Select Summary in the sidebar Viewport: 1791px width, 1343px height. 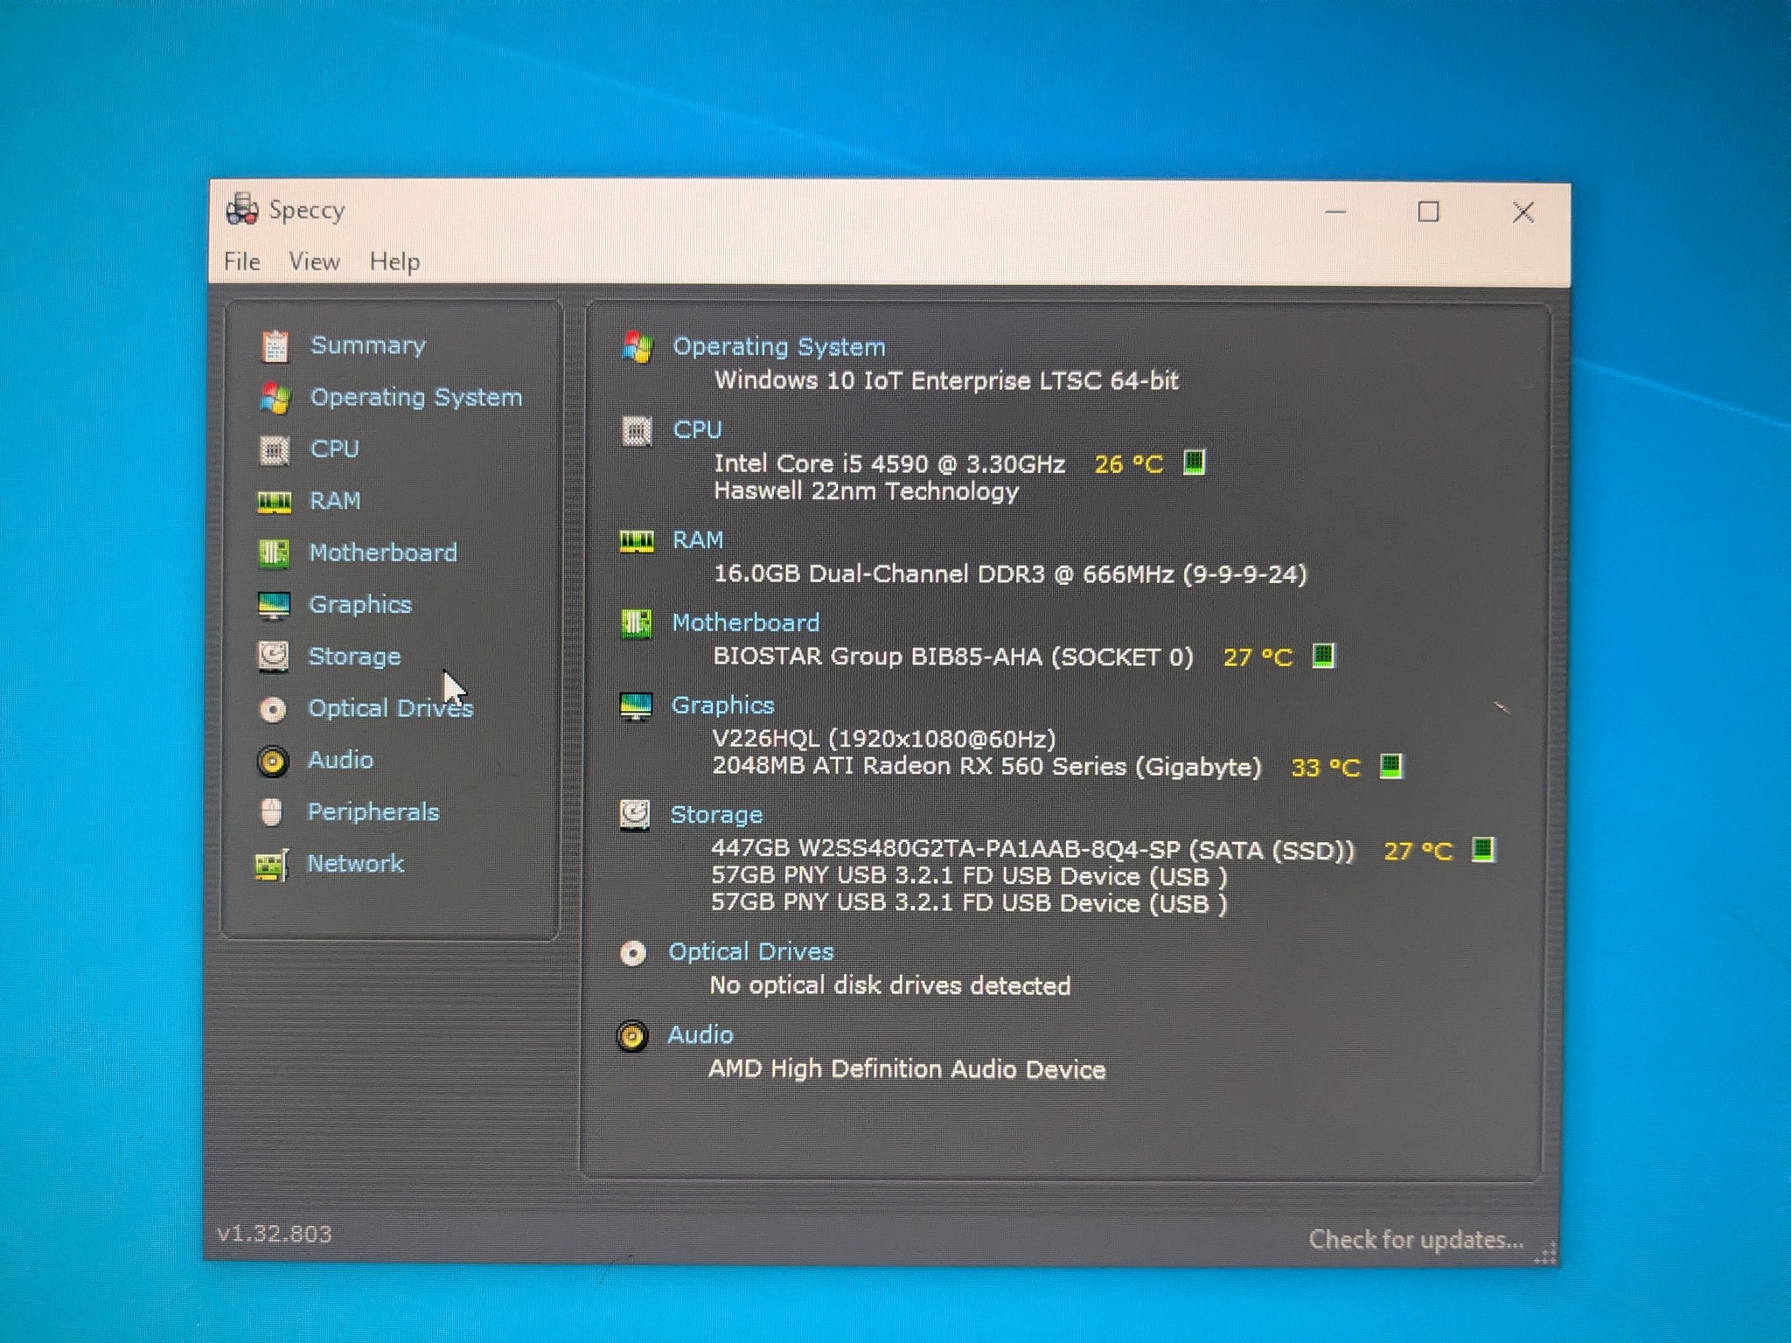coord(368,345)
